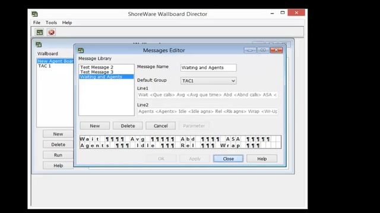Click the message preview display grid
Screen dimensions: 380x213
tap(180, 142)
